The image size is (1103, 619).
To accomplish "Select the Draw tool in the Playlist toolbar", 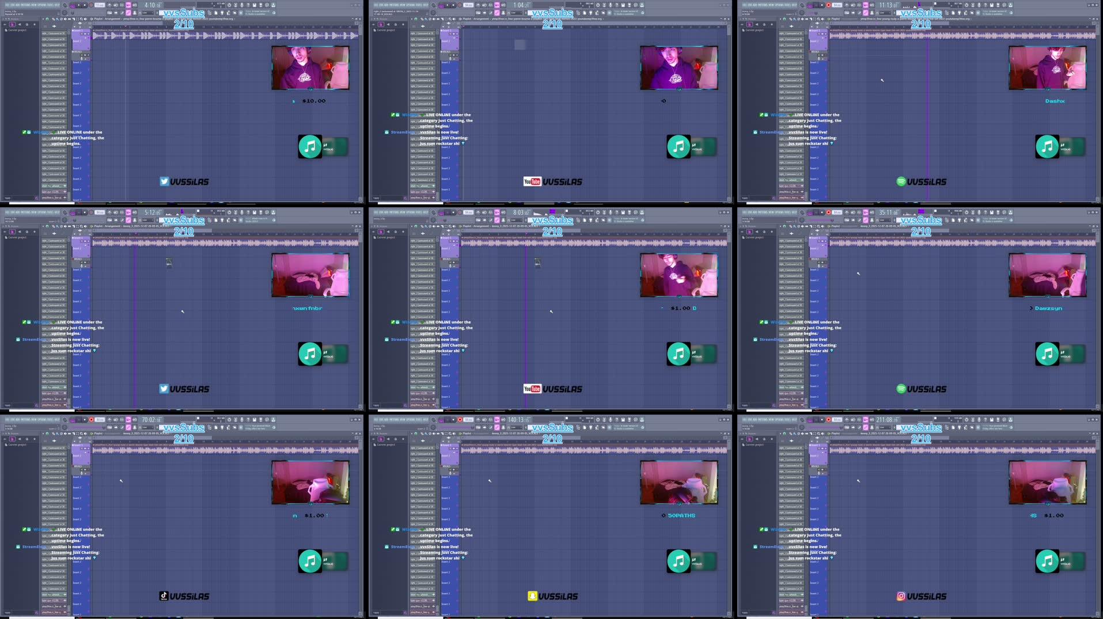I will click(54, 18).
